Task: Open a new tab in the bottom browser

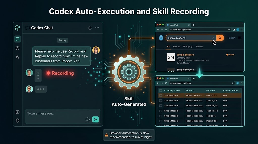Action: pyautogui.click(x=194, y=79)
